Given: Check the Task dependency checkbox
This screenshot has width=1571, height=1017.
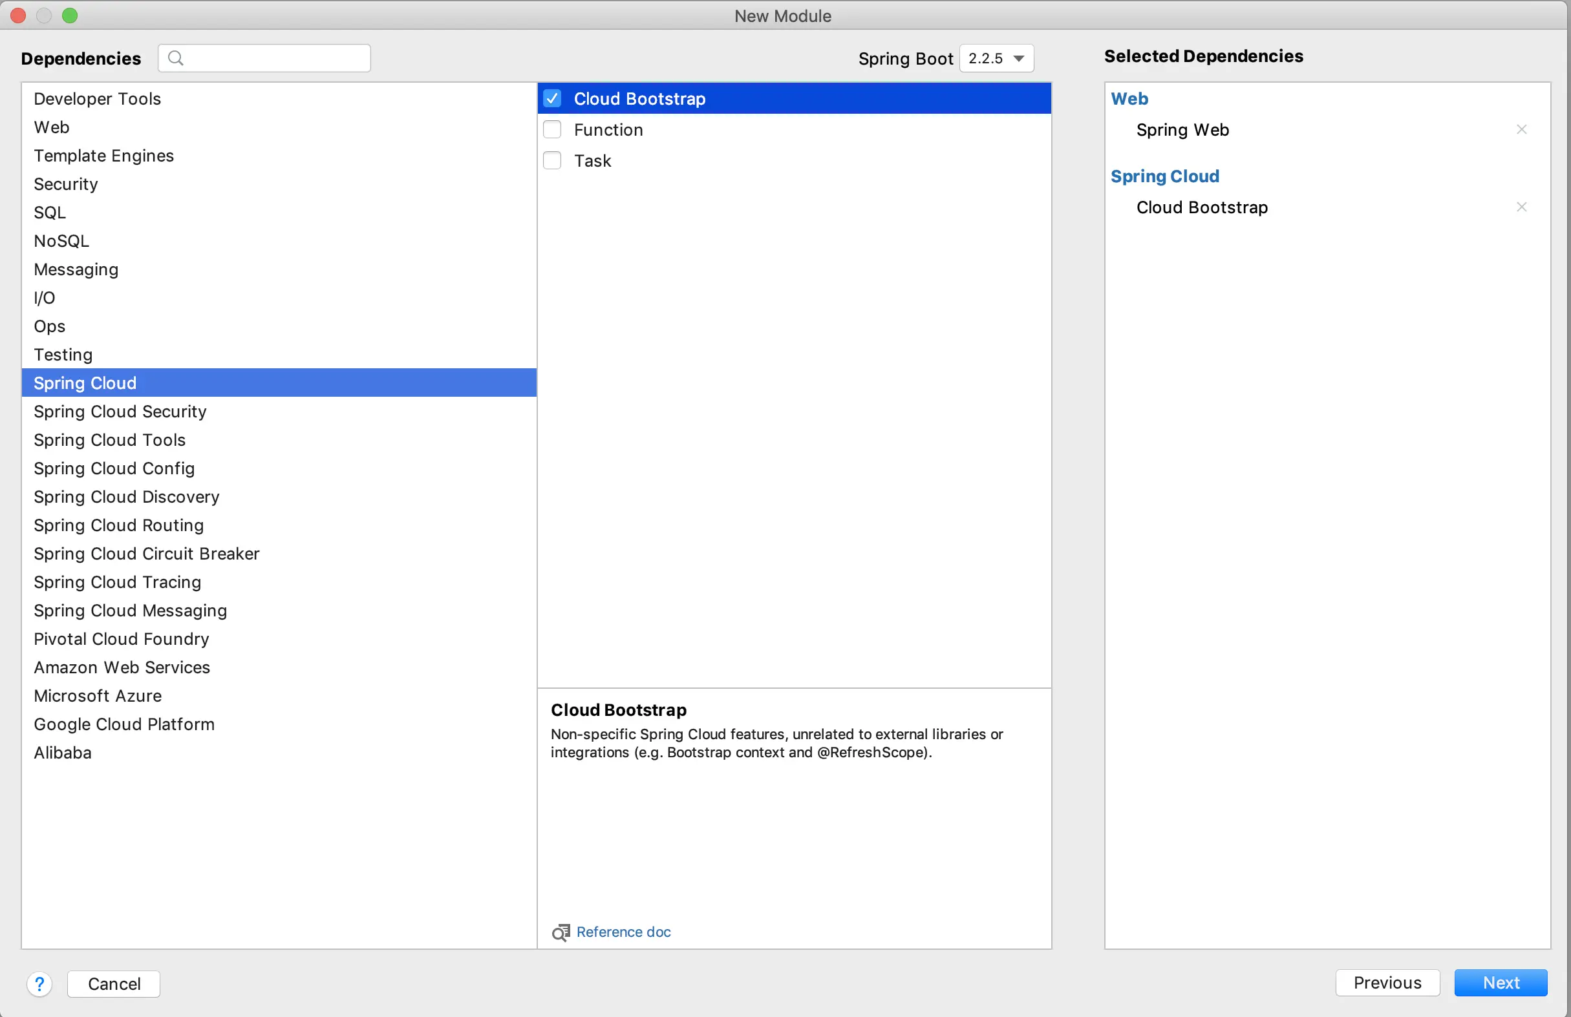Looking at the screenshot, I should 552,160.
